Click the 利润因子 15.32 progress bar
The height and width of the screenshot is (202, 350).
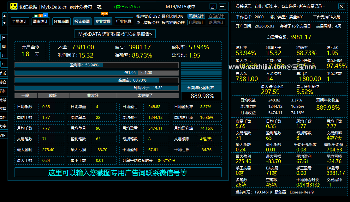coord(97,88)
